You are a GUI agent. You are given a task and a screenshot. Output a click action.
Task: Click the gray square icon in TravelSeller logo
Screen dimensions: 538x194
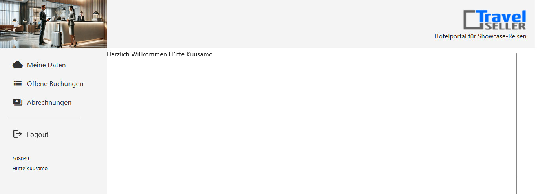tap(470, 20)
